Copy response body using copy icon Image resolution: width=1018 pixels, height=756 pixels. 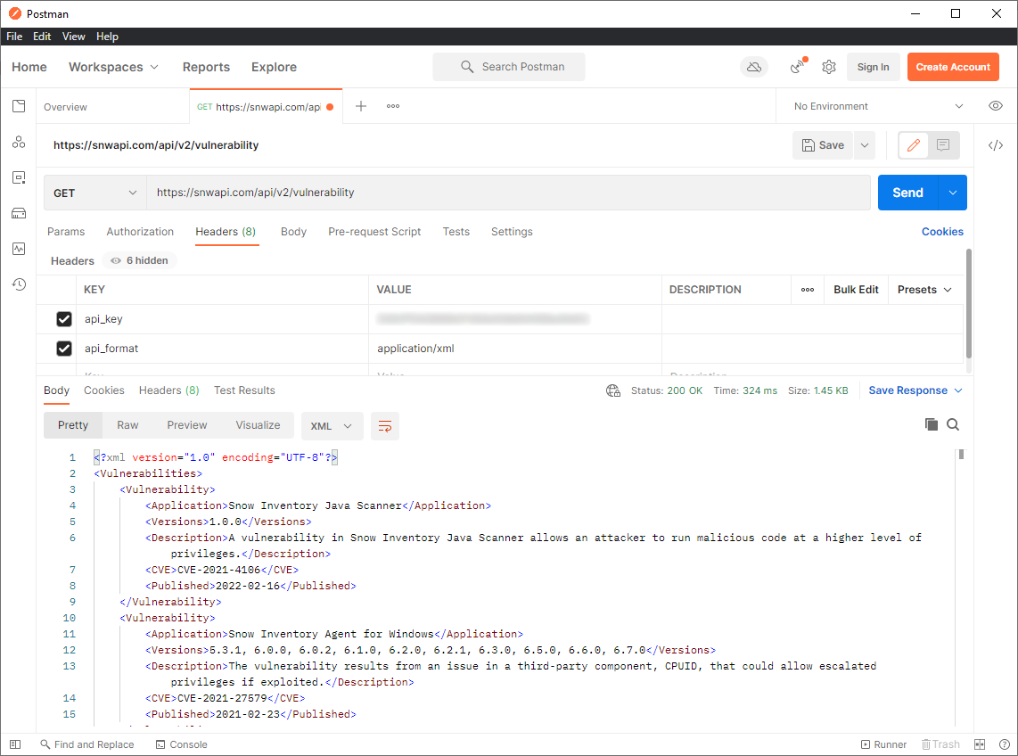(932, 425)
